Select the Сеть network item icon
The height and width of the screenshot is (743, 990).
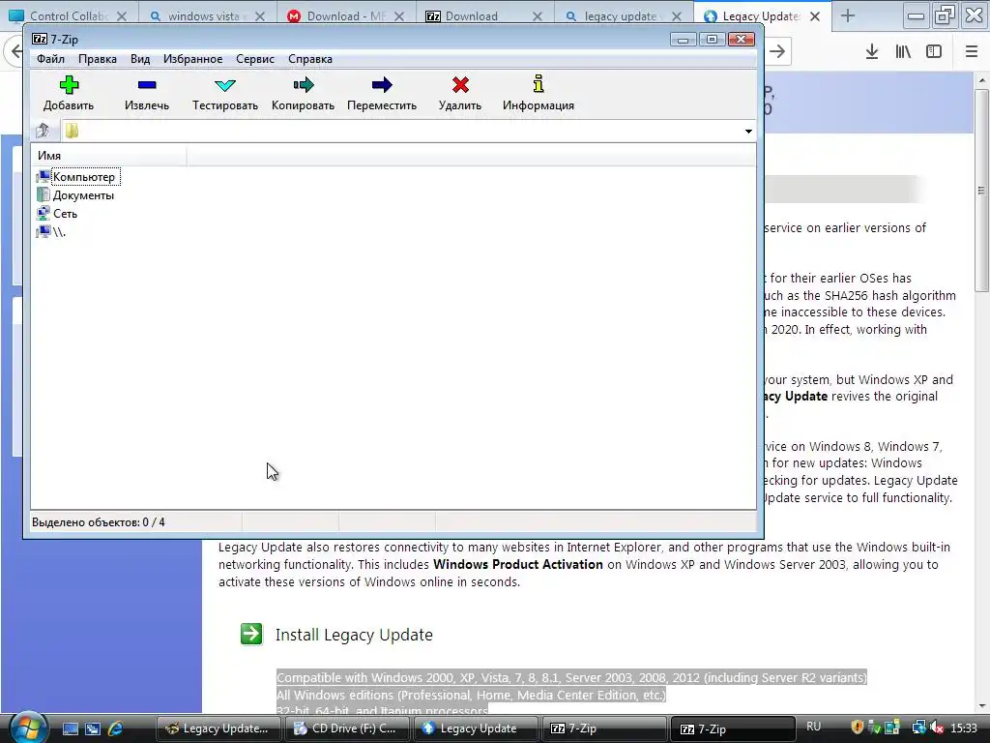tap(43, 214)
